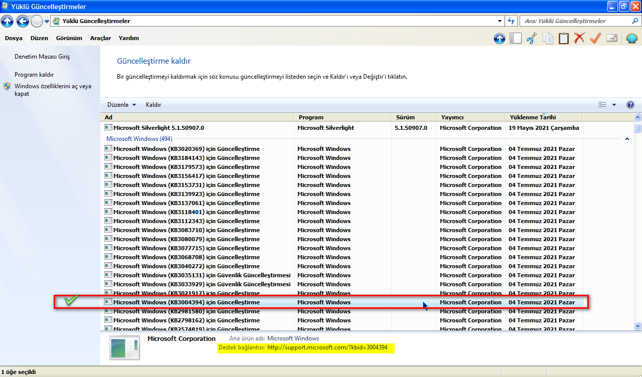Viewport: 642px width, 377px height.
Task: Click icon of KB3153731 update row
Action: pyautogui.click(x=108, y=185)
